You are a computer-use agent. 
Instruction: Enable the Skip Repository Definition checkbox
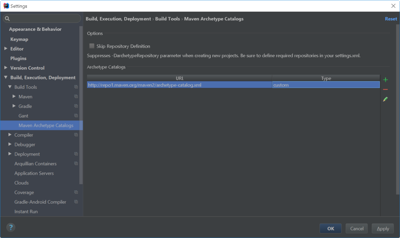coord(91,46)
